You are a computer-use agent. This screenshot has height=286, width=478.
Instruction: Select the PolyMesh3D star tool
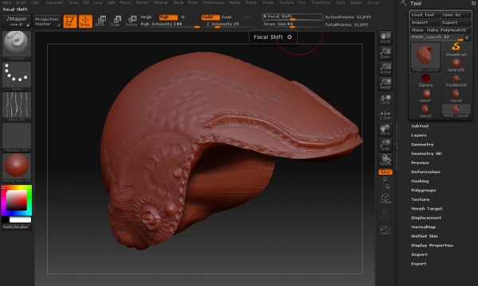click(456, 80)
